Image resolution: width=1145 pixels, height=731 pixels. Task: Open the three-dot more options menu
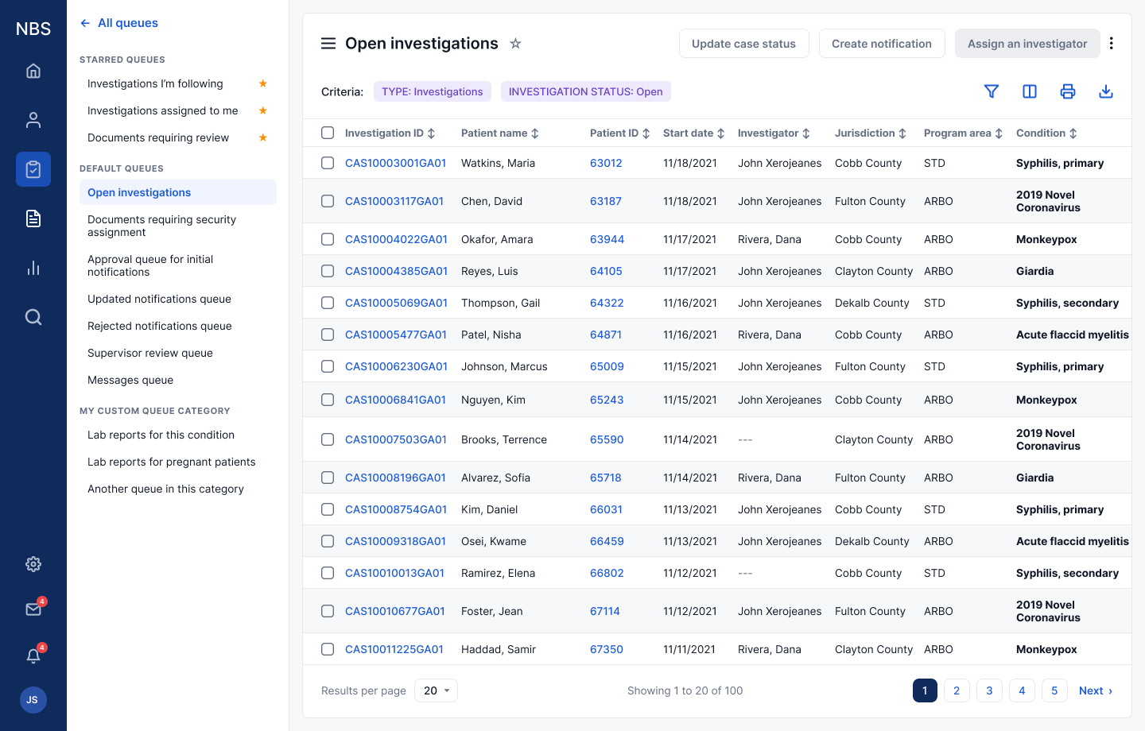[x=1112, y=44]
